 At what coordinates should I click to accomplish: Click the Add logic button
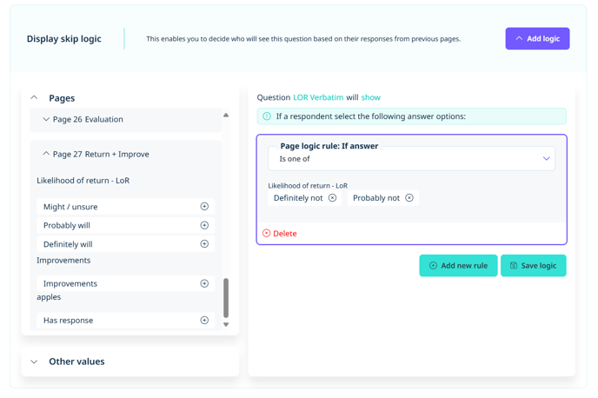click(x=537, y=39)
